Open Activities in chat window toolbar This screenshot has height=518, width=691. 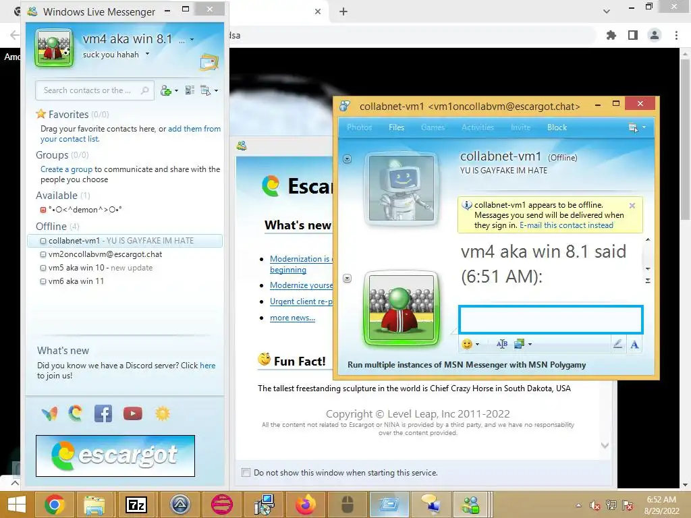coord(478,127)
